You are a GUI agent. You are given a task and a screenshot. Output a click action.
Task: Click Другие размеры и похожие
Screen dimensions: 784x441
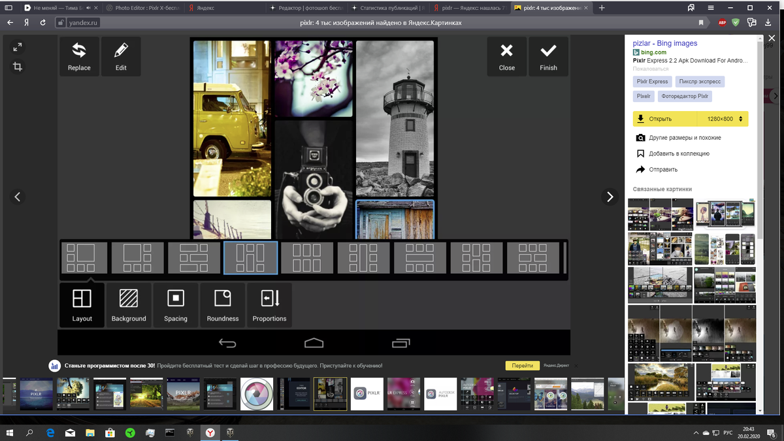point(678,138)
